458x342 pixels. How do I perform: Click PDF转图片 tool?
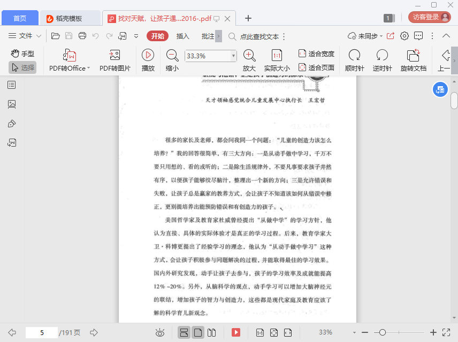pos(115,60)
